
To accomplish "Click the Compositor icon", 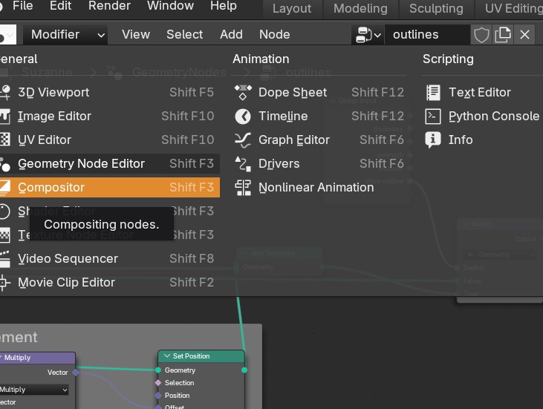I will (x=5, y=188).
